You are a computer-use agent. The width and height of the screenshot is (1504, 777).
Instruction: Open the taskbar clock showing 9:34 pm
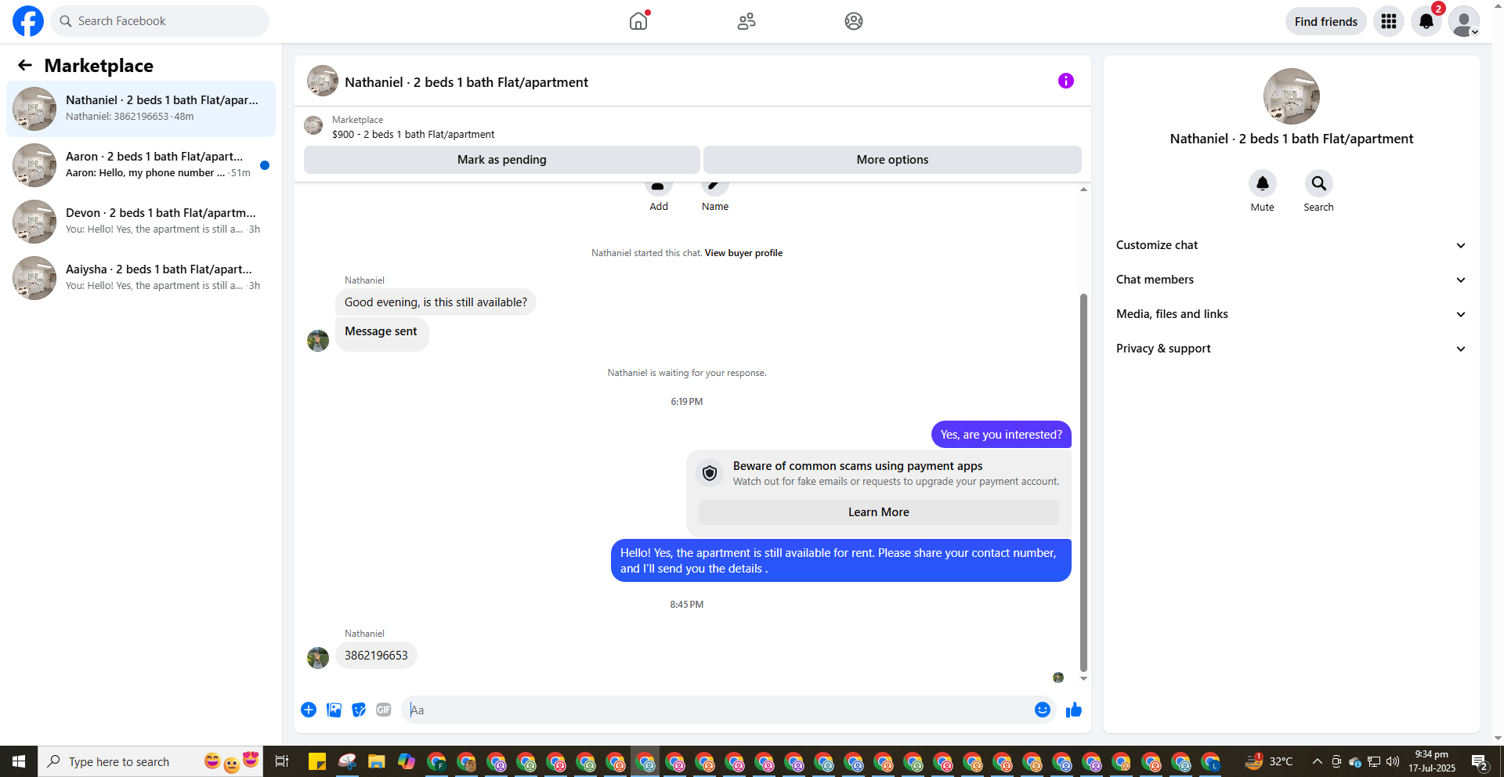pos(1432,761)
